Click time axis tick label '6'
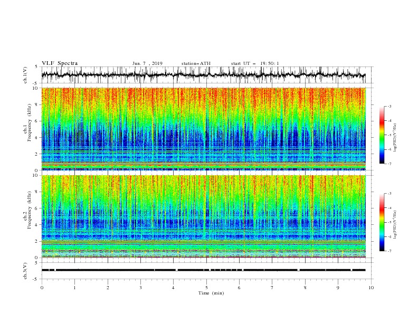 click(239, 288)
